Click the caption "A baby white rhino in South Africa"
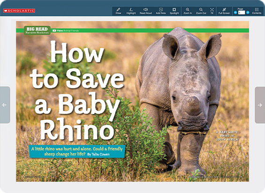This screenshot has width=265, height=193. 227,136
